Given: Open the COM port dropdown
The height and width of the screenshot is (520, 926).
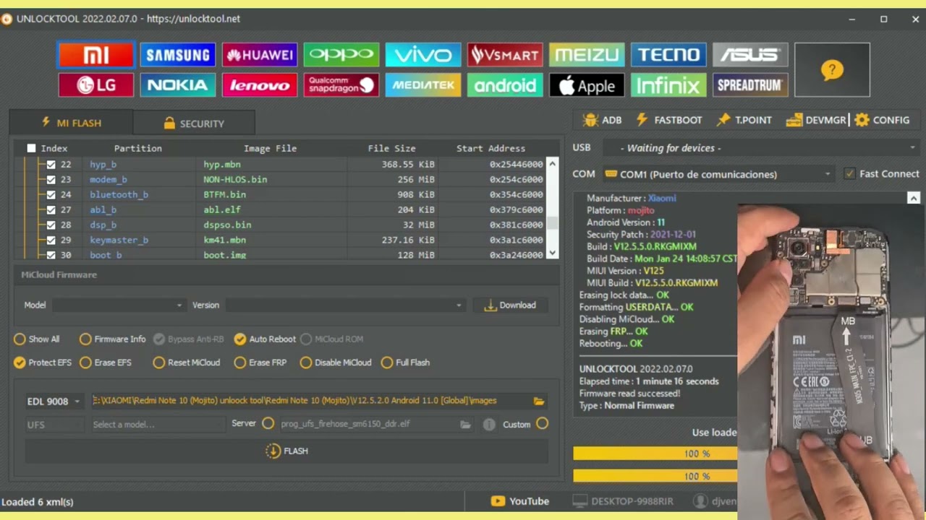Looking at the screenshot, I should point(718,174).
